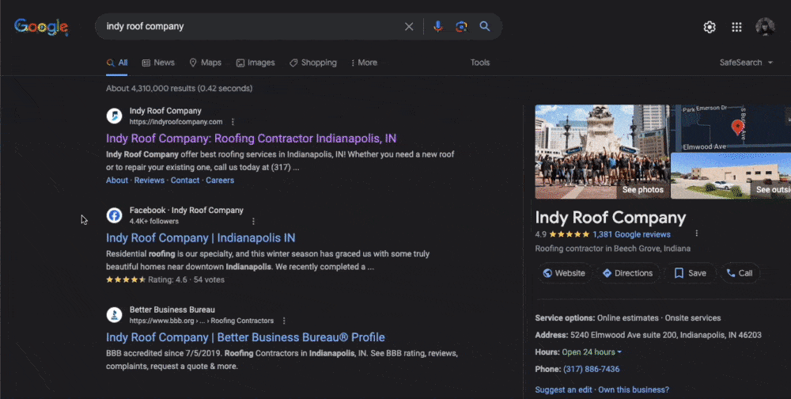Open options dots for BBB result
791x399 pixels.
pyautogui.click(x=284, y=321)
